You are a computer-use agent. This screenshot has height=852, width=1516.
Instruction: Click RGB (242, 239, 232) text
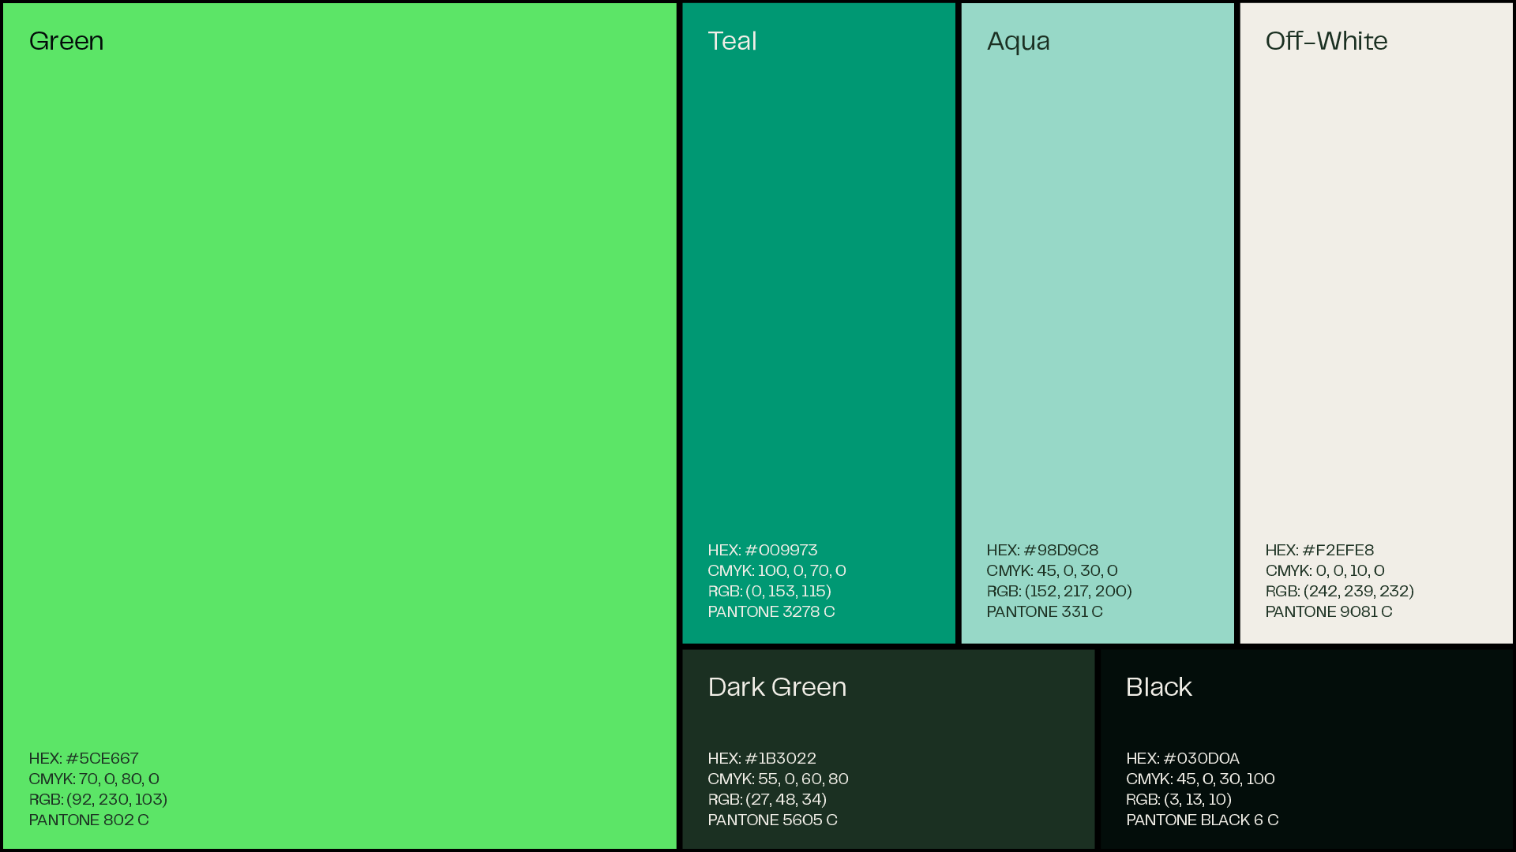(x=1339, y=591)
